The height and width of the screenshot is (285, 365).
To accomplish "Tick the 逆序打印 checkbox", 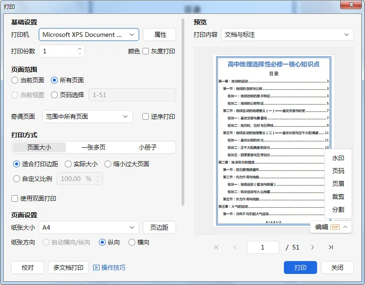I will [146, 116].
